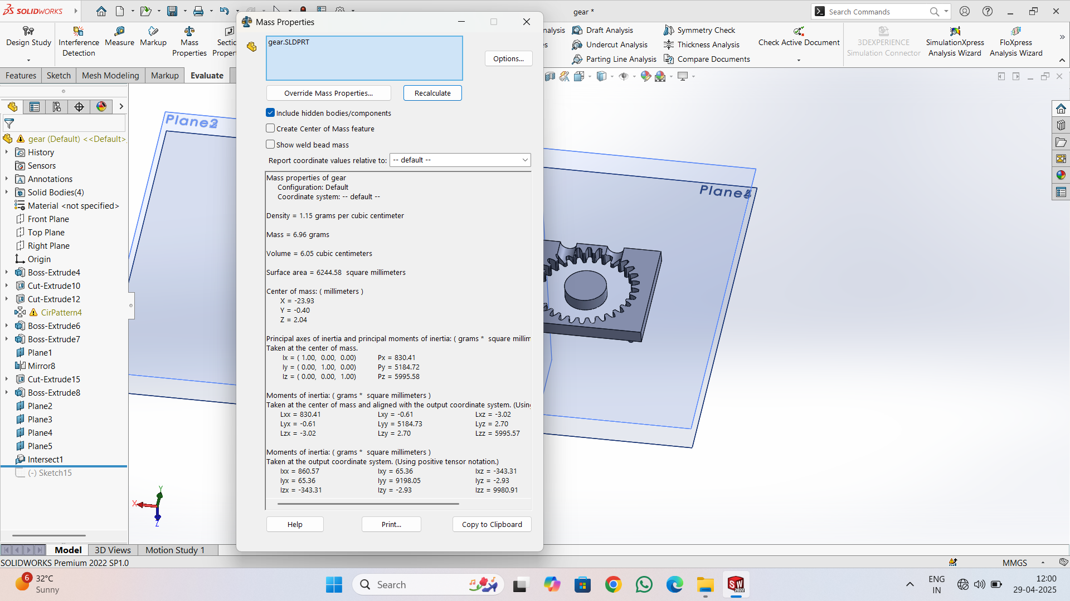Switch to the Features tab

(21, 76)
